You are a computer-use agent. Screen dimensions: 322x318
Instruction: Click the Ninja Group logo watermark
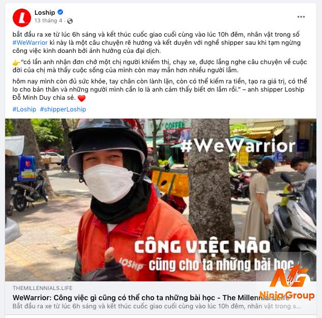[x=289, y=276]
